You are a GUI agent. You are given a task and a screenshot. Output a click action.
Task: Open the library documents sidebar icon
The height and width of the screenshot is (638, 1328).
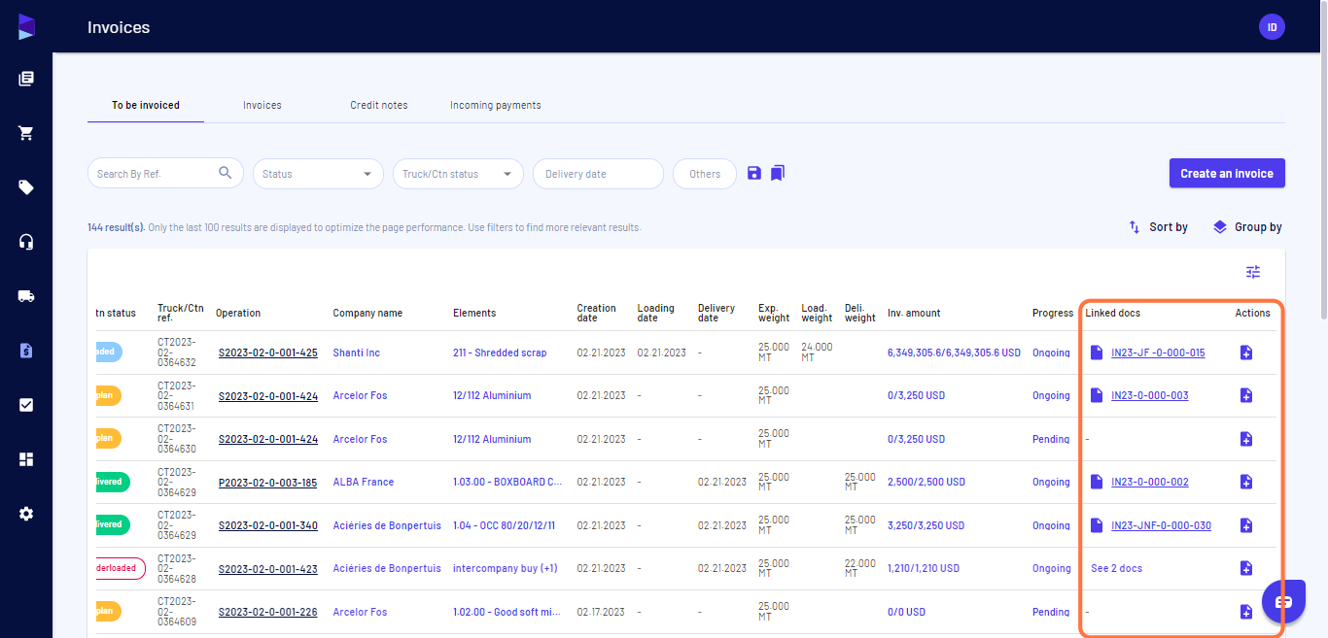pyautogui.click(x=26, y=79)
